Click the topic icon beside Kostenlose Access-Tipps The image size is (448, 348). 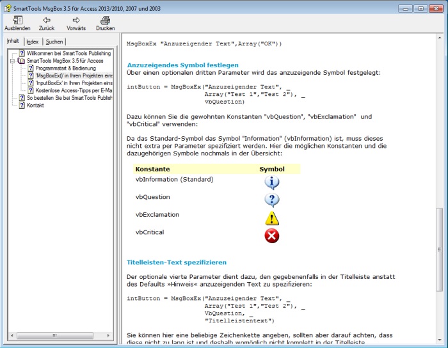[x=31, y=90]
